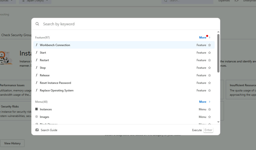
Task: Star the Reset Instance Password row
Action: (x=209, y=83)
